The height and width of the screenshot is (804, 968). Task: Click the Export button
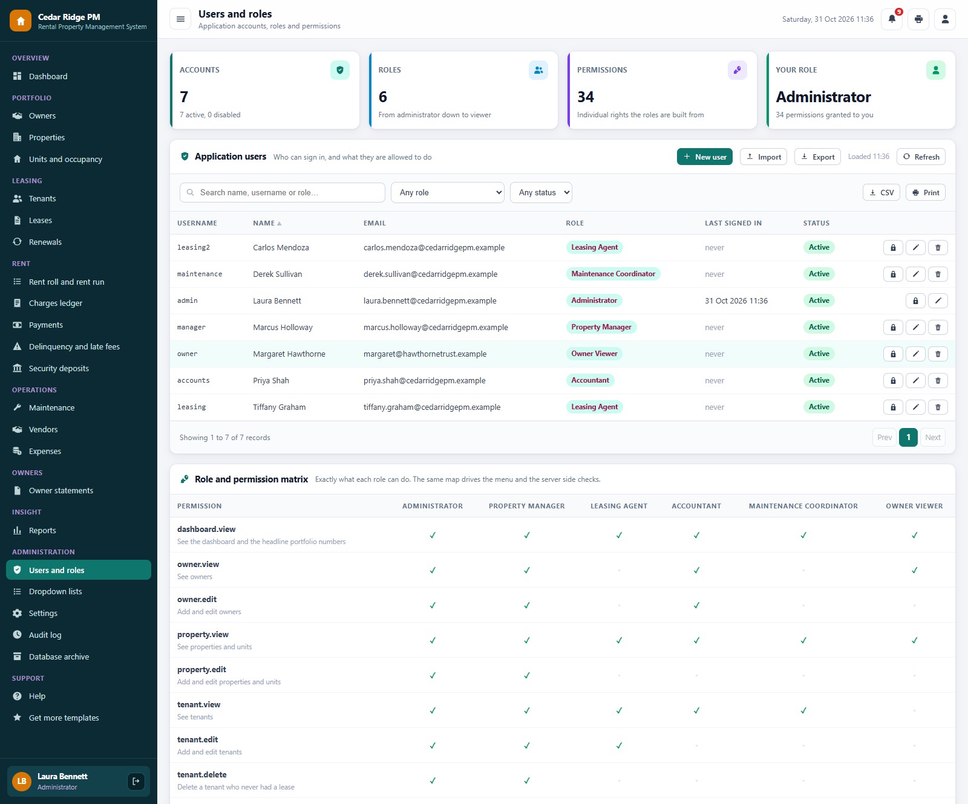(817, 157)
